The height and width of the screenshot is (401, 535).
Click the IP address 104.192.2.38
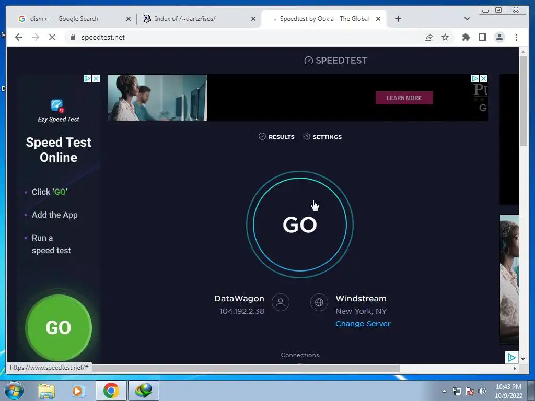tap(242, 311)
